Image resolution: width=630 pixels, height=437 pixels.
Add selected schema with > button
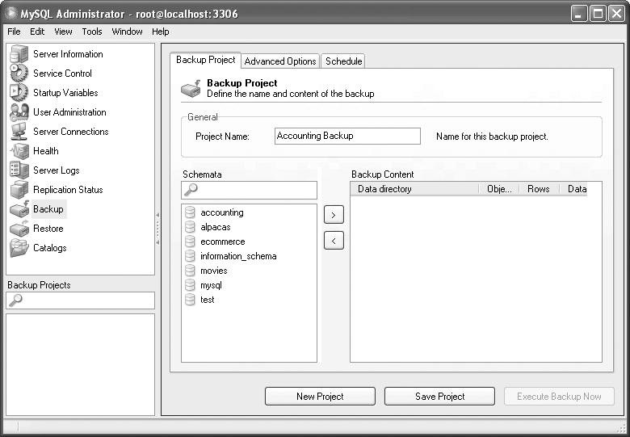click(x=334, y=215)
